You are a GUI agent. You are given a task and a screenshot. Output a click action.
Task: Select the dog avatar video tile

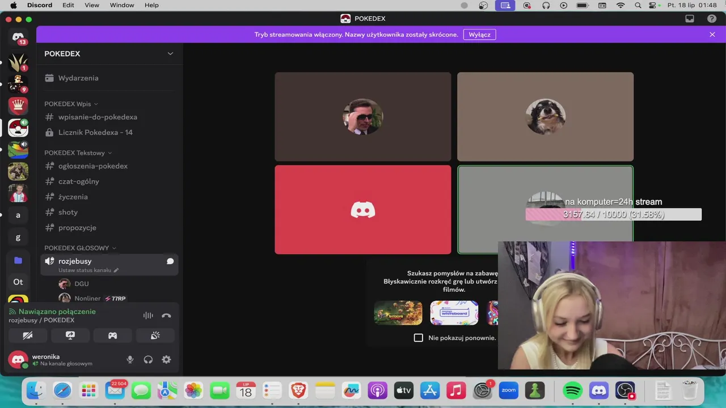tap(545, 117)
